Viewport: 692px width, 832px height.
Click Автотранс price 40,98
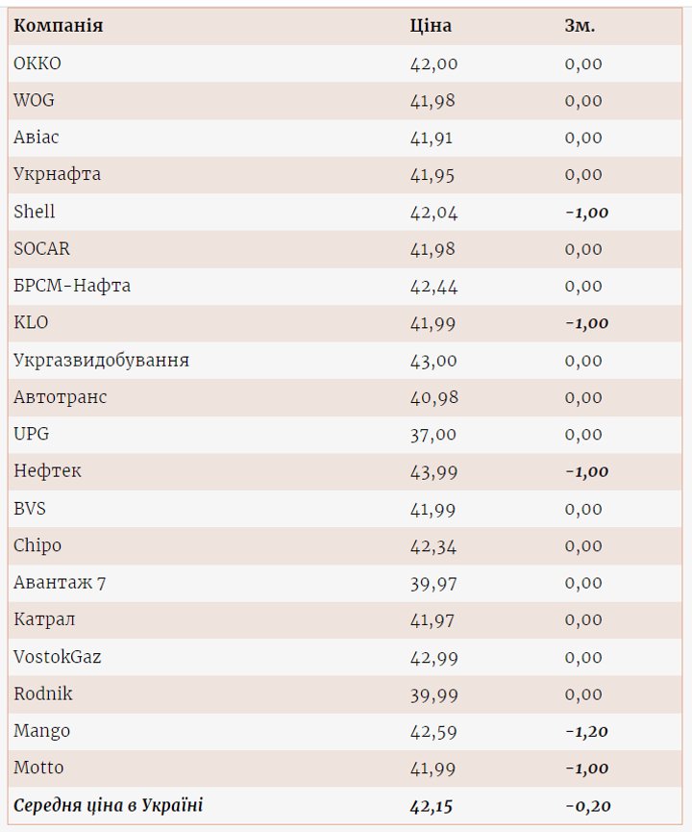(x=432, y=397)
